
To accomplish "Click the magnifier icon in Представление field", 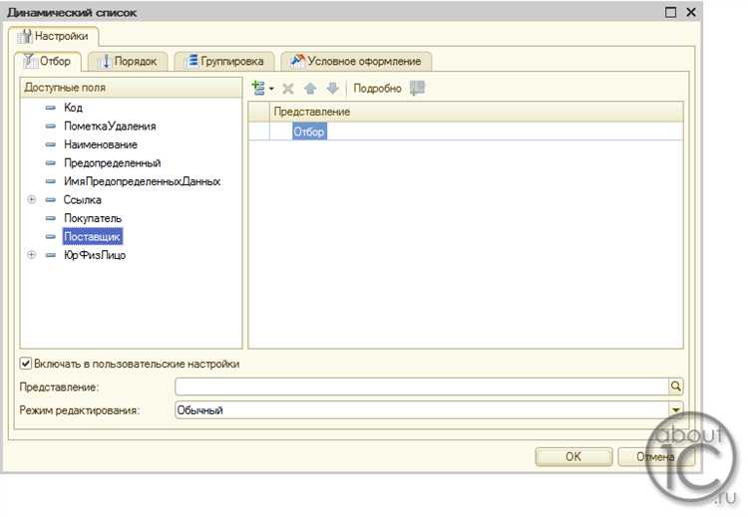I will tap(675, 386).
